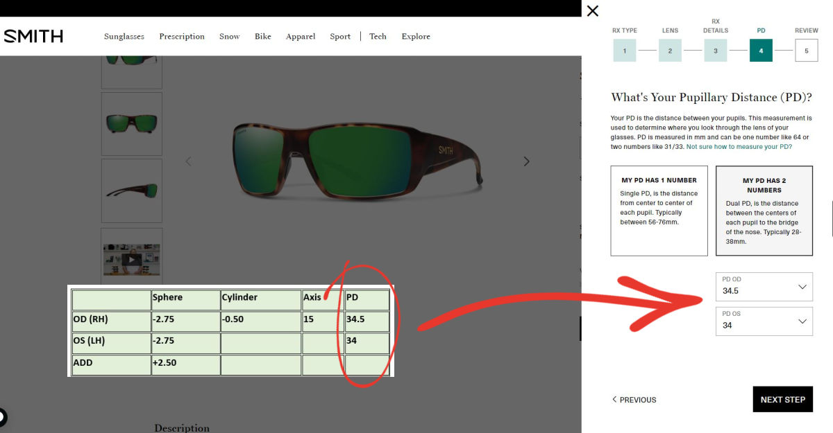Go back with the Previous link
Viewport: 833px width, 433px height.
pyautogui.click(x=634, y=400)
